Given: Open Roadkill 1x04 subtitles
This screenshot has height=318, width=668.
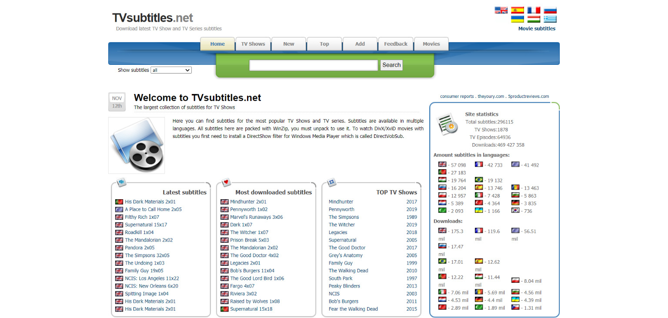Looking at the screenshot, I should coord(139,232).
